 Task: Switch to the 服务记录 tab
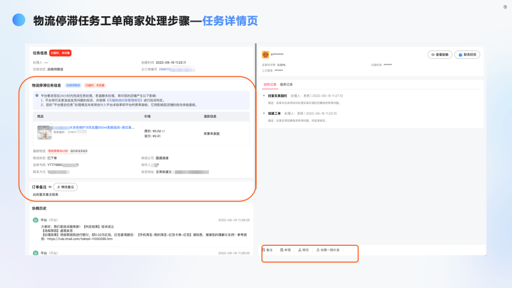[x=287, y=85]
